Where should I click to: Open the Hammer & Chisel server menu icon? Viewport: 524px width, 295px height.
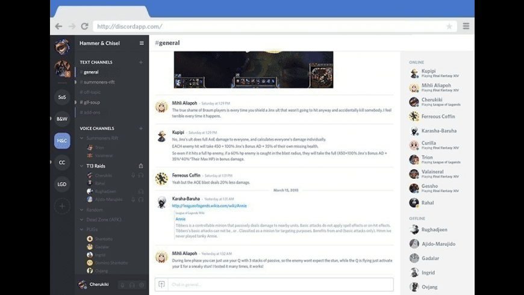142,43
